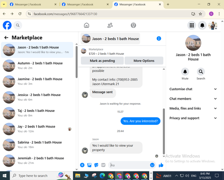Click the browser back arrow
Image resolution: width=224 pixels, height=180 pixels.
coord(4,14)
